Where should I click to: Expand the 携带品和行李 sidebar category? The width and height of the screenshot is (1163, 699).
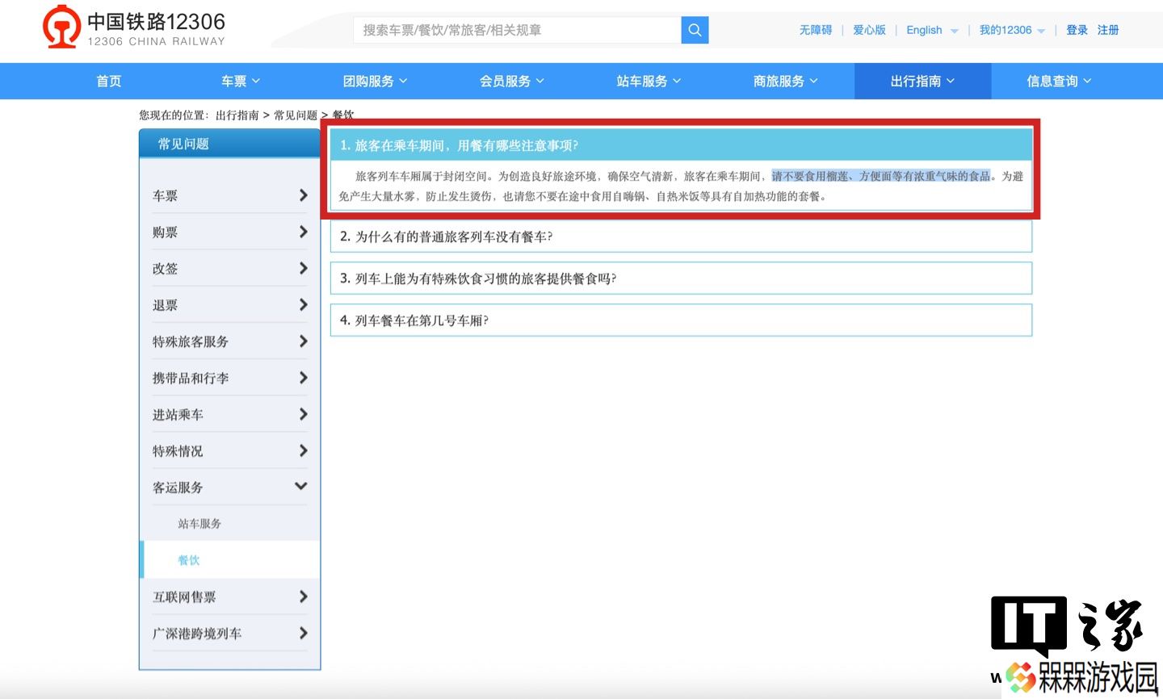pos(230,378)
